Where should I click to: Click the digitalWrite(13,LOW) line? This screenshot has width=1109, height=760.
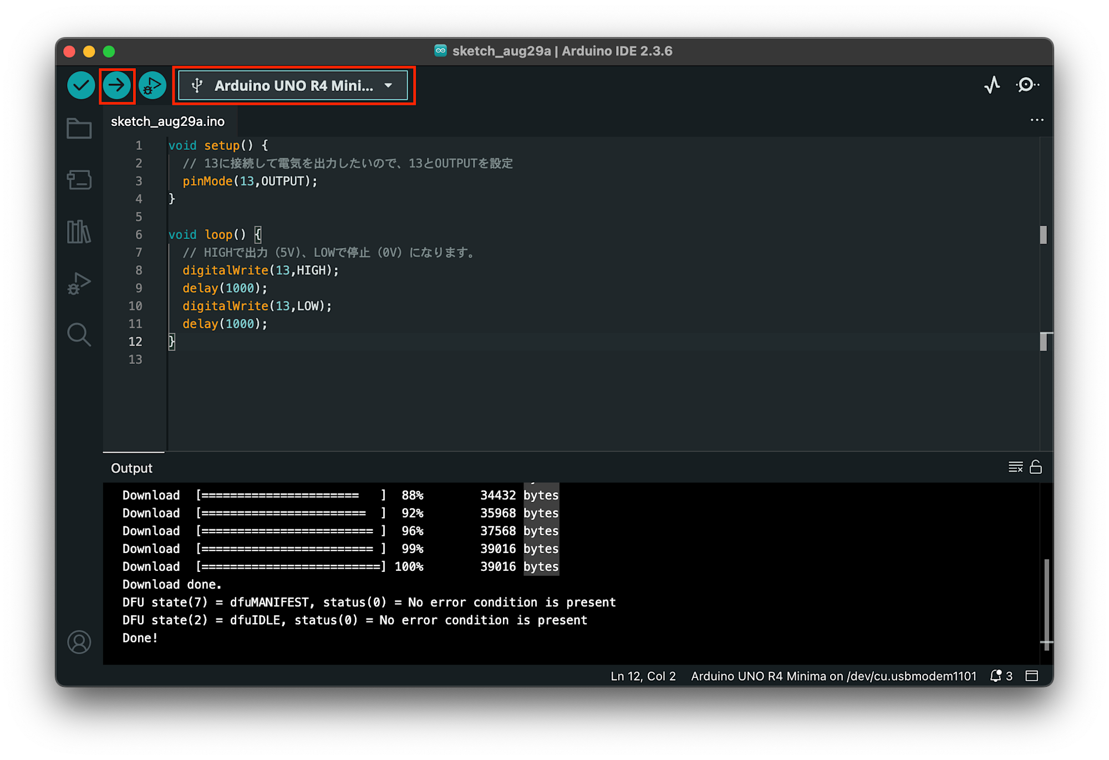click(257, 306)
